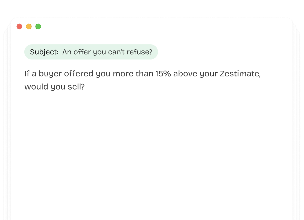The height and width of the screenshot is (220, 304).
Task: Click the word "buyer" in the message body
Action: point(48,74)
